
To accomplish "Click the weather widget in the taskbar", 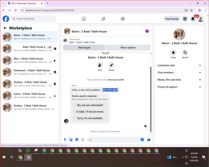I will [172, 157].
